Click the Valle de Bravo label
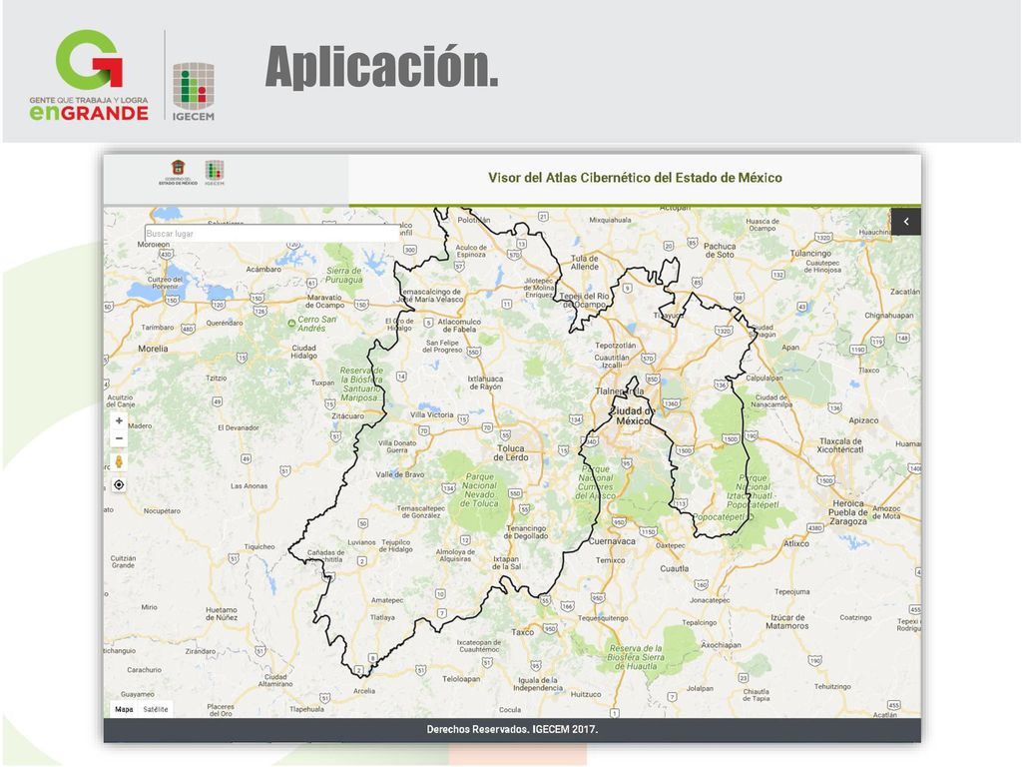 [399, 474]
